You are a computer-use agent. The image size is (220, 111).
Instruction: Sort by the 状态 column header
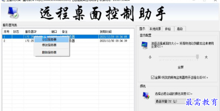(18, 32)
